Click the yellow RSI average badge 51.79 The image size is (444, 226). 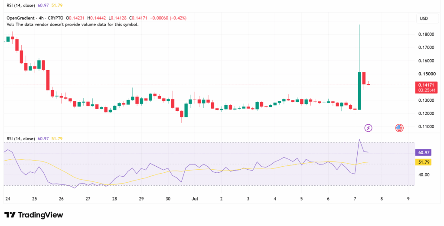point(424,162)
